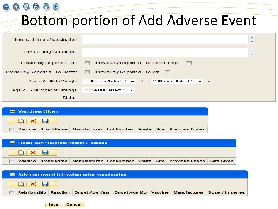Screen dimensions: 278x209
Task: Check Previously Reported - To Mfr
Action: 167,72
